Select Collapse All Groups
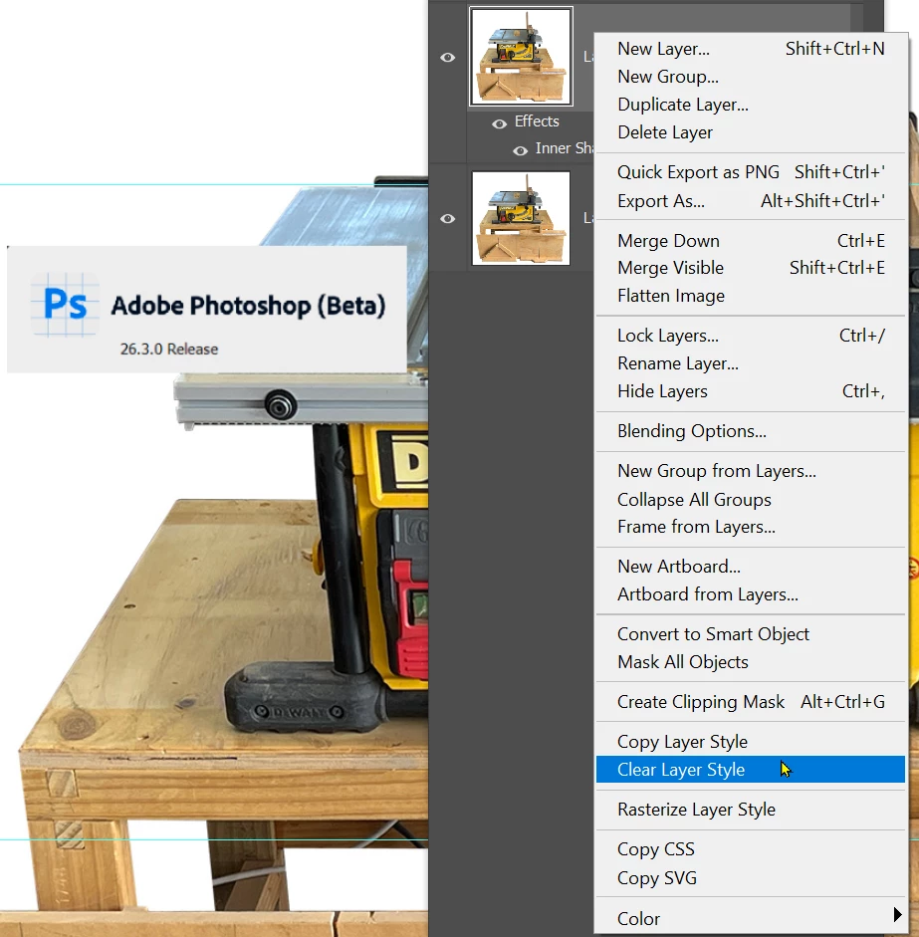The width and height of the screenshot is (919, 937). click(x=750, y=500)
